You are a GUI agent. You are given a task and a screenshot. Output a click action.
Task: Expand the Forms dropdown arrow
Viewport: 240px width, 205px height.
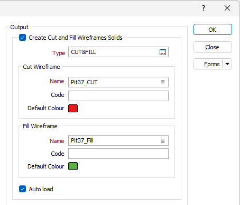[x=227, y=64]
